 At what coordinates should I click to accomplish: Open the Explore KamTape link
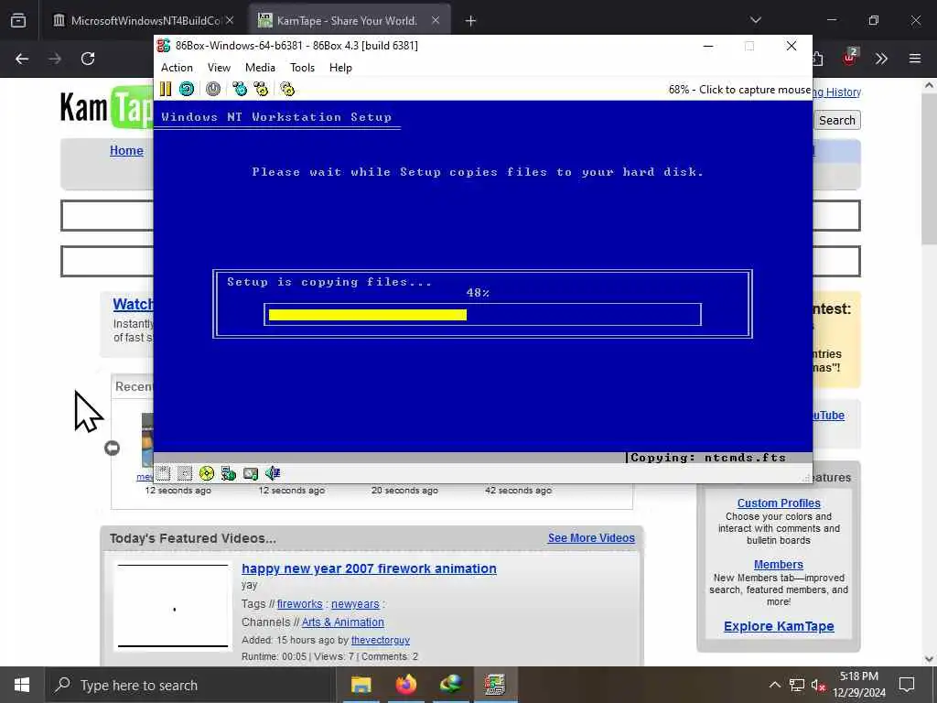click(x=779, y=626)
